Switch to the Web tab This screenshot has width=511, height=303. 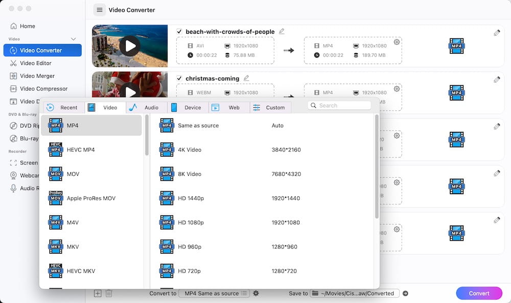(x=229, y=107)
